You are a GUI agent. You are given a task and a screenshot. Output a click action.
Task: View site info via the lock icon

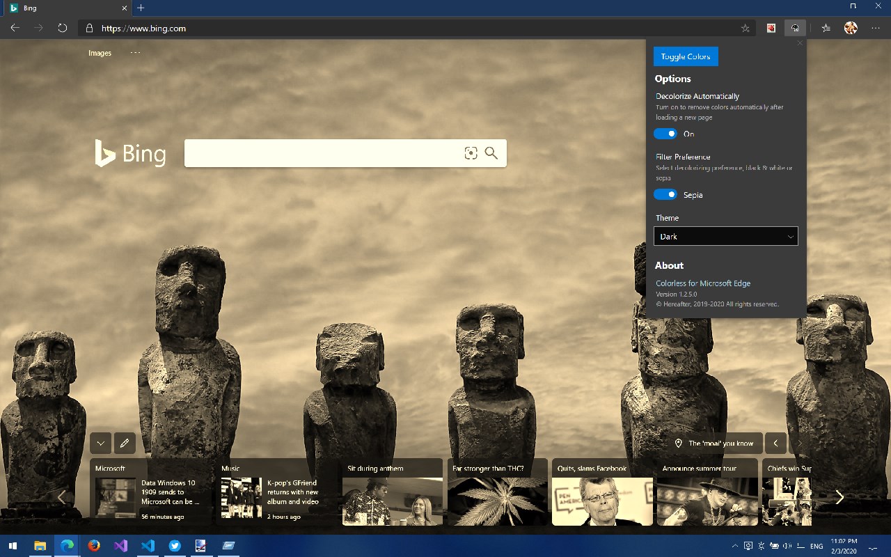tap(89, 29)
